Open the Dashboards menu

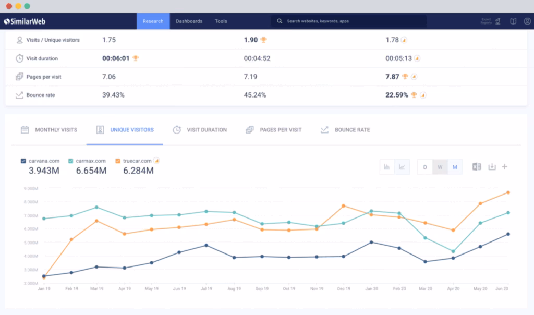click(189, 21)
